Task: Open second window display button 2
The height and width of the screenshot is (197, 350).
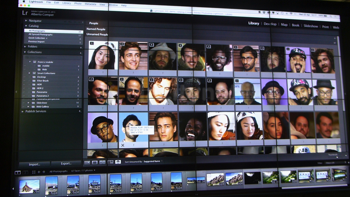Action: pyautogui.click(x=25, y=172)
